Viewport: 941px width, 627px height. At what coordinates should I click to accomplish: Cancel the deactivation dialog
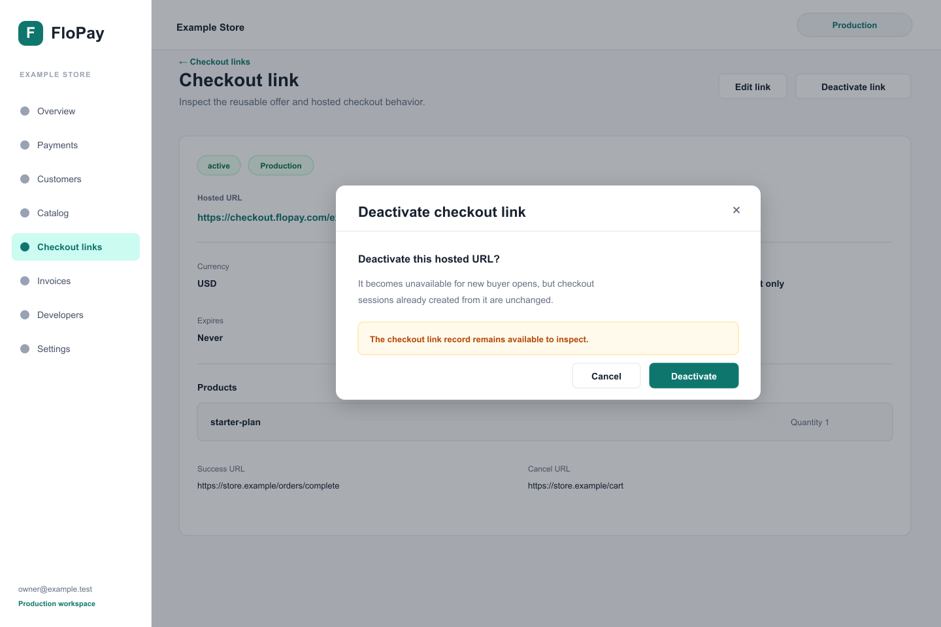606,376
